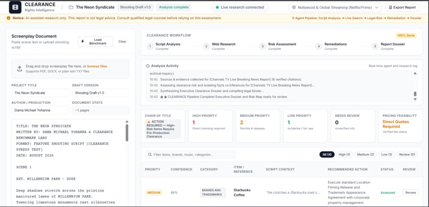Click the Author / Production input field

(40, 110)
